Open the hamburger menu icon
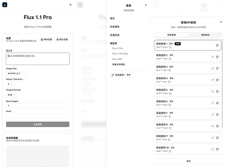 click(x=71, y=5)
